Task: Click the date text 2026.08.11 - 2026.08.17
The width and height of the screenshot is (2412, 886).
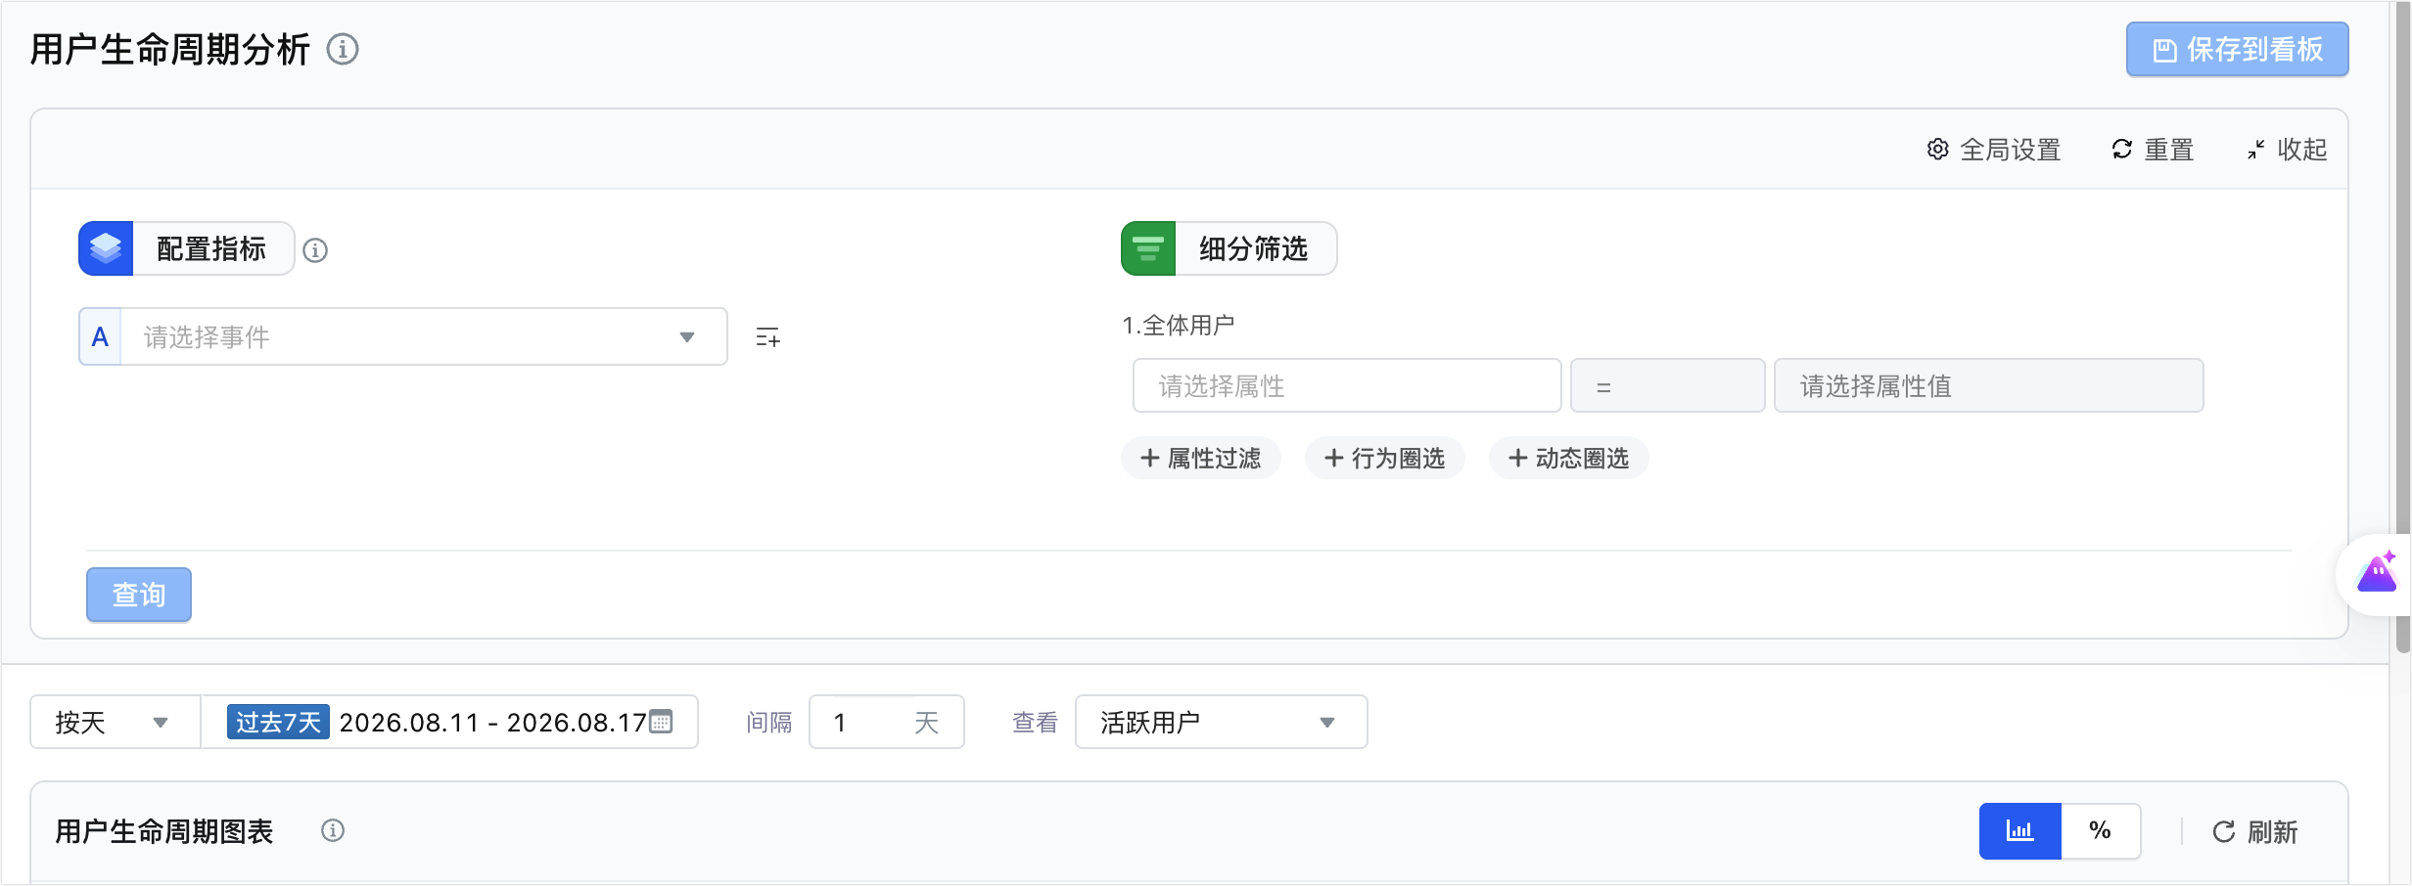Action: (492, 722)
